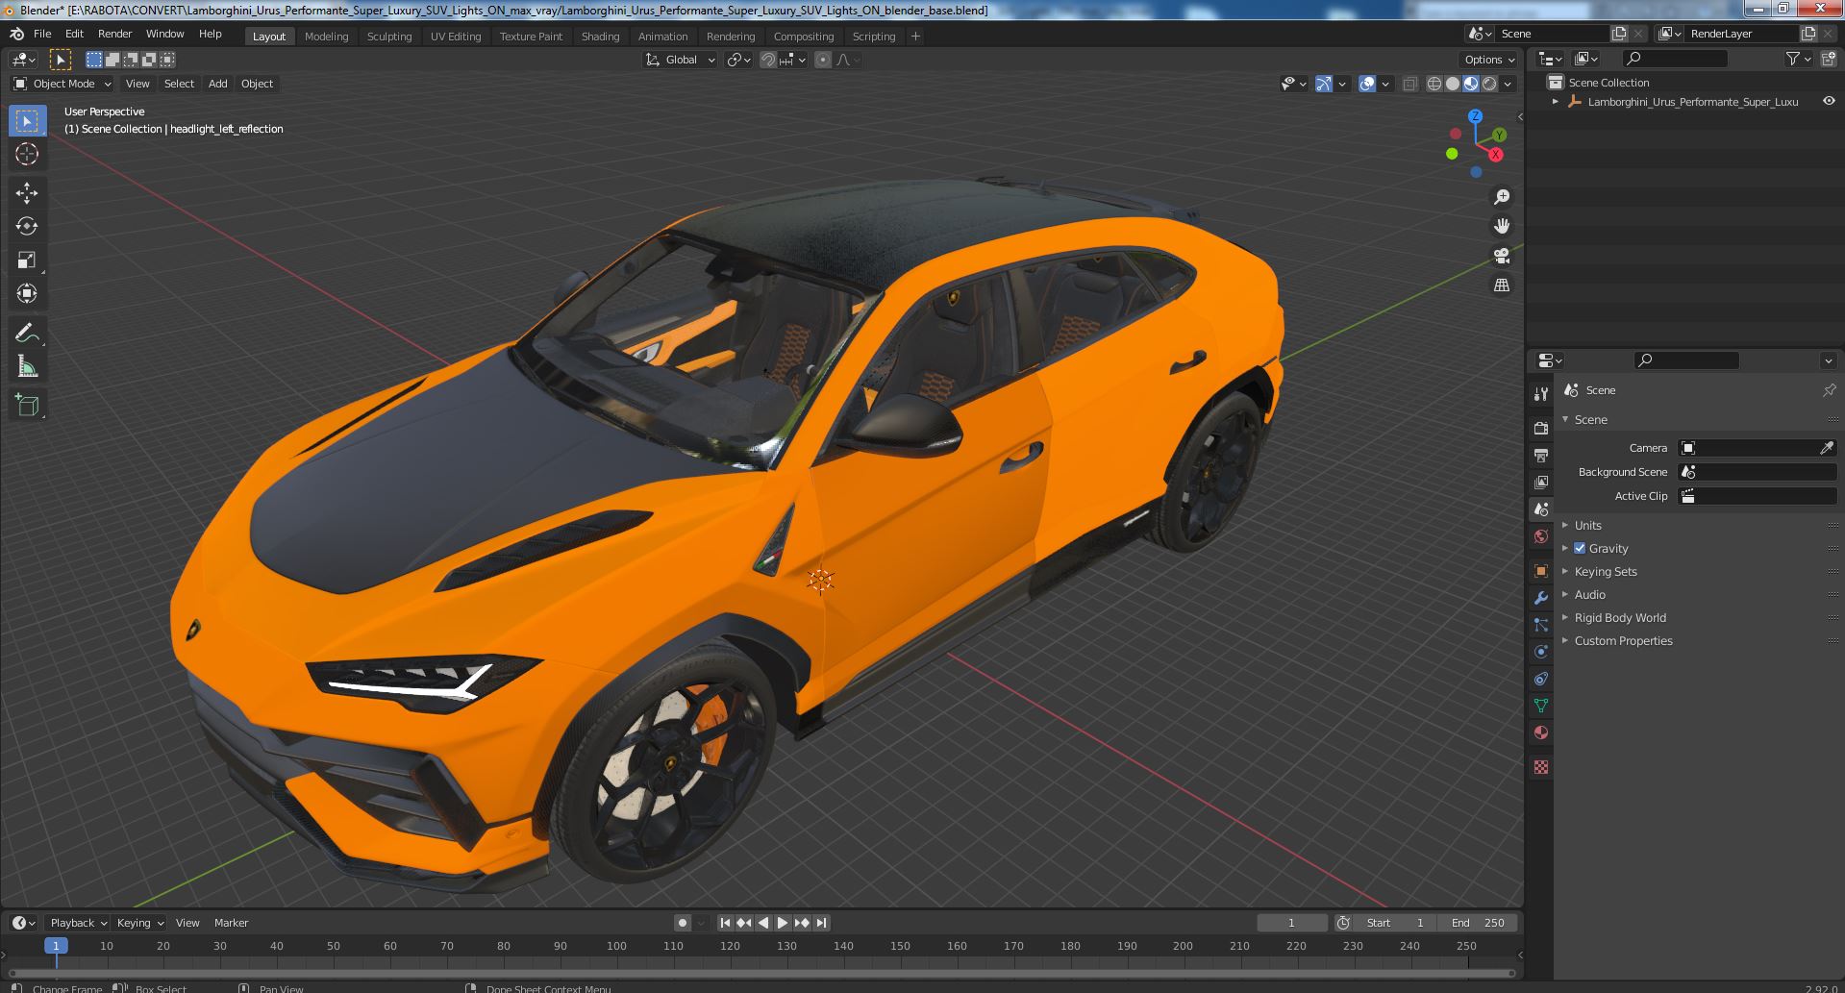The width and height of the screenshot is (1845, 993).
Task: Hide Lamborghini collection with eye icon
Action: tap(1829, 101)
